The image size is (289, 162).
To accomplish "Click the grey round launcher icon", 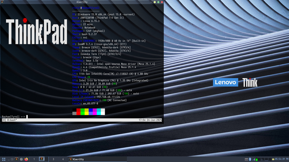I will click(21, 159).
